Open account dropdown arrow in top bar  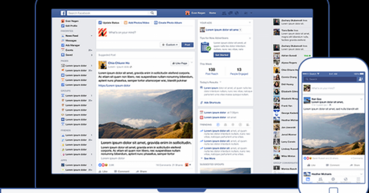(251, 13)
